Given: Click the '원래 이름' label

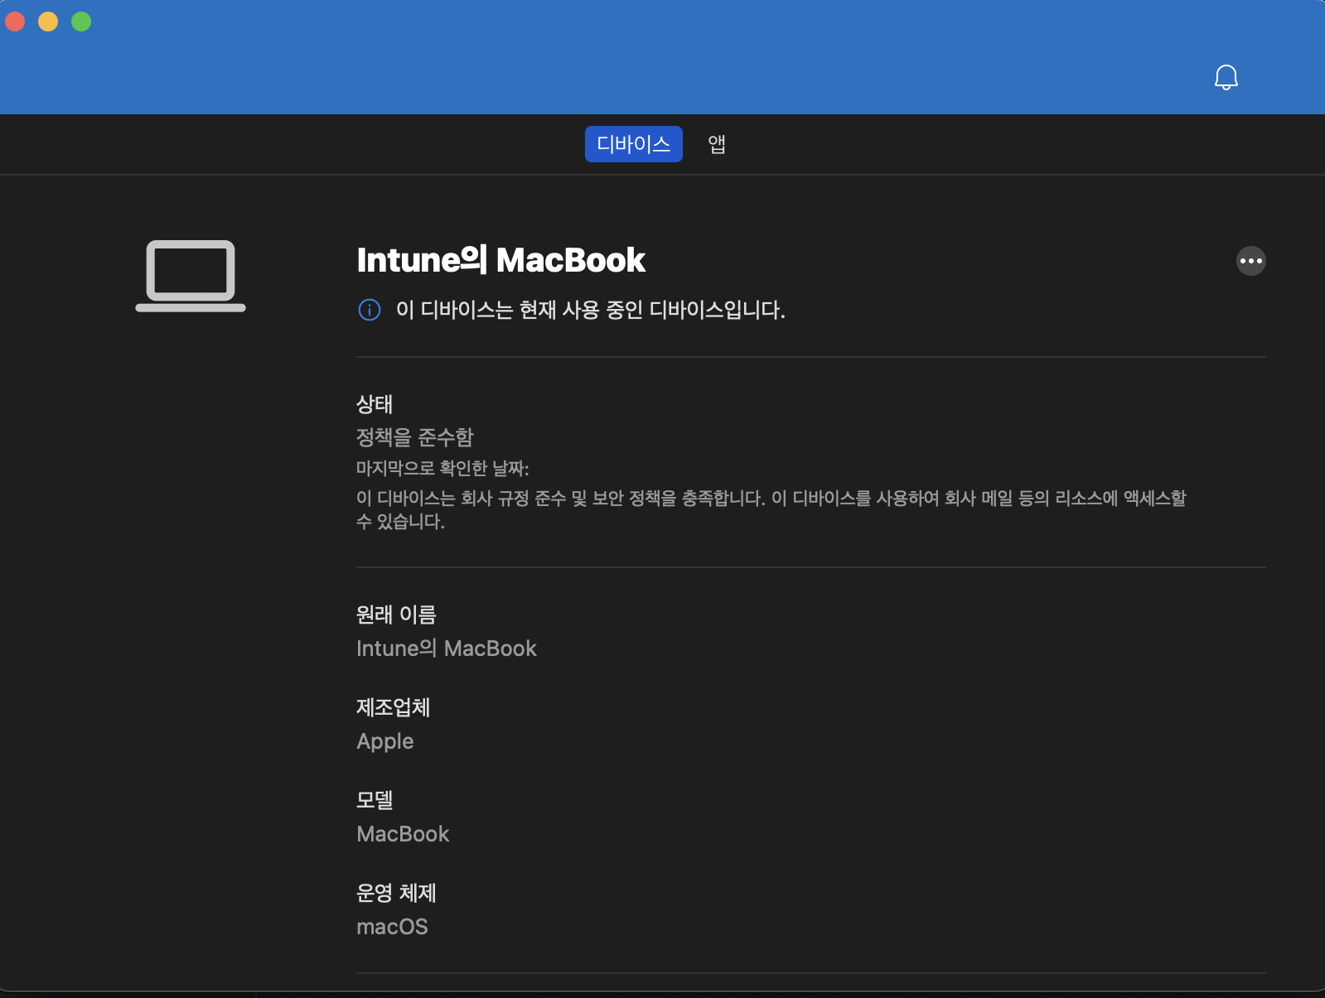Looking at the screenshot, I should click(x=396, y=615).
